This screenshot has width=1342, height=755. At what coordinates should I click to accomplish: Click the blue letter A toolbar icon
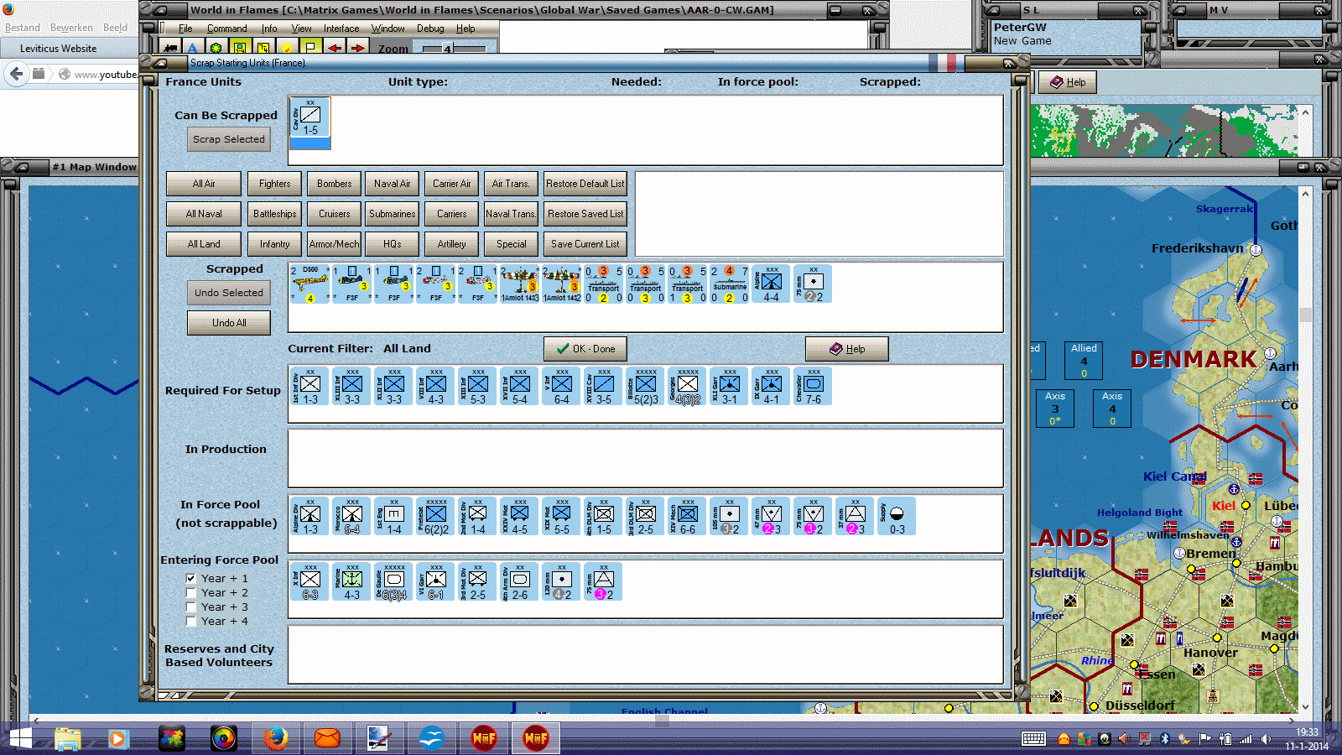pos(192,48)
